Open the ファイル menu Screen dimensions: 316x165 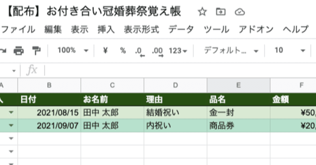click(x=18, y=30)
